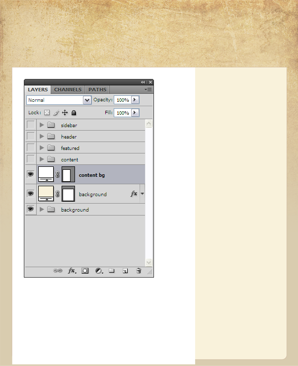Open the Add layer style fx menu

click(x=72, y=271)
